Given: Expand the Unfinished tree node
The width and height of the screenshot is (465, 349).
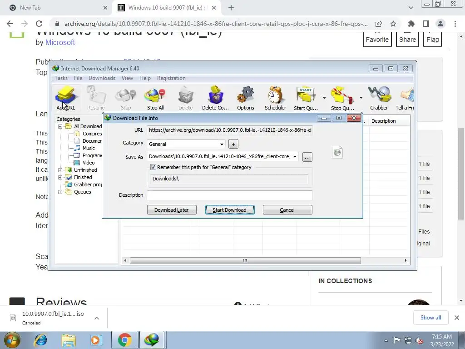Looking at the screenshot, I should coord(60,170).
